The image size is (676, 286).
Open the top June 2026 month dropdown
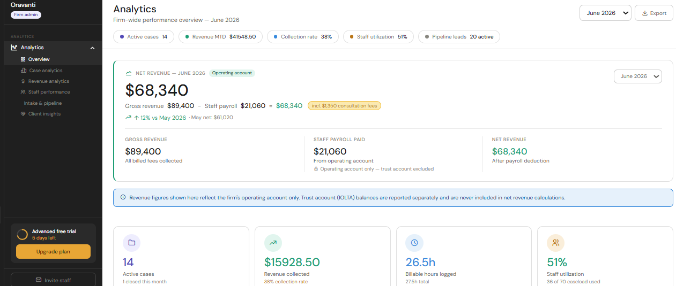tap(605, 13)
